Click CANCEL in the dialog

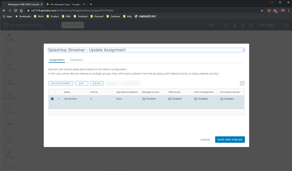[205, 140]
